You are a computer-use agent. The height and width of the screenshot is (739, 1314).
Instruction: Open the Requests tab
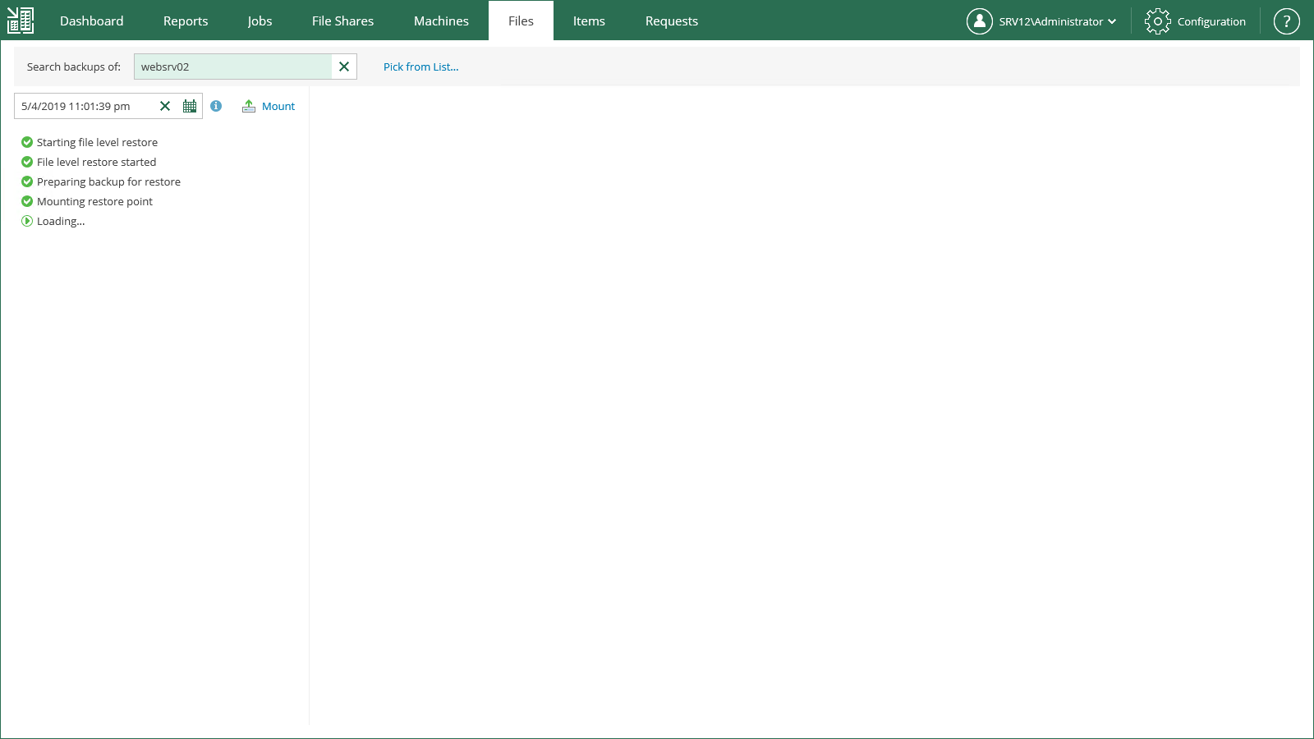(672, 21)
